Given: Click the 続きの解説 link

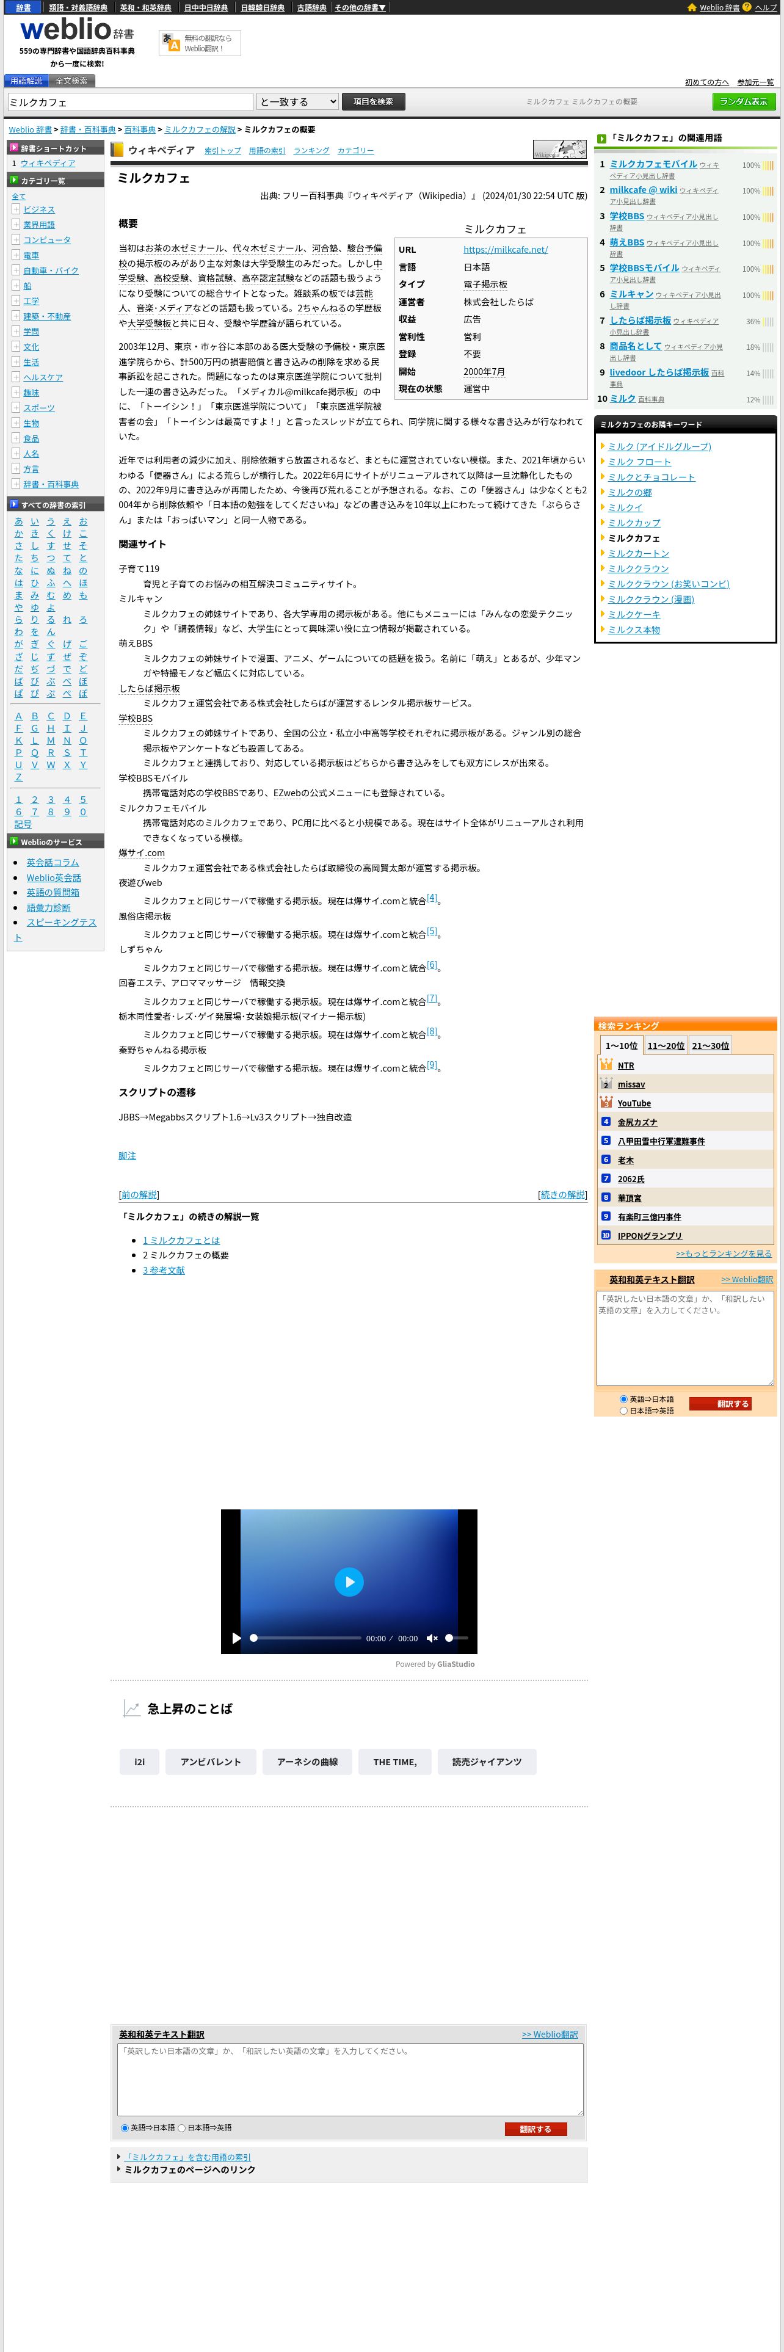Looking at the screenshot, I should click(562, 1194).
